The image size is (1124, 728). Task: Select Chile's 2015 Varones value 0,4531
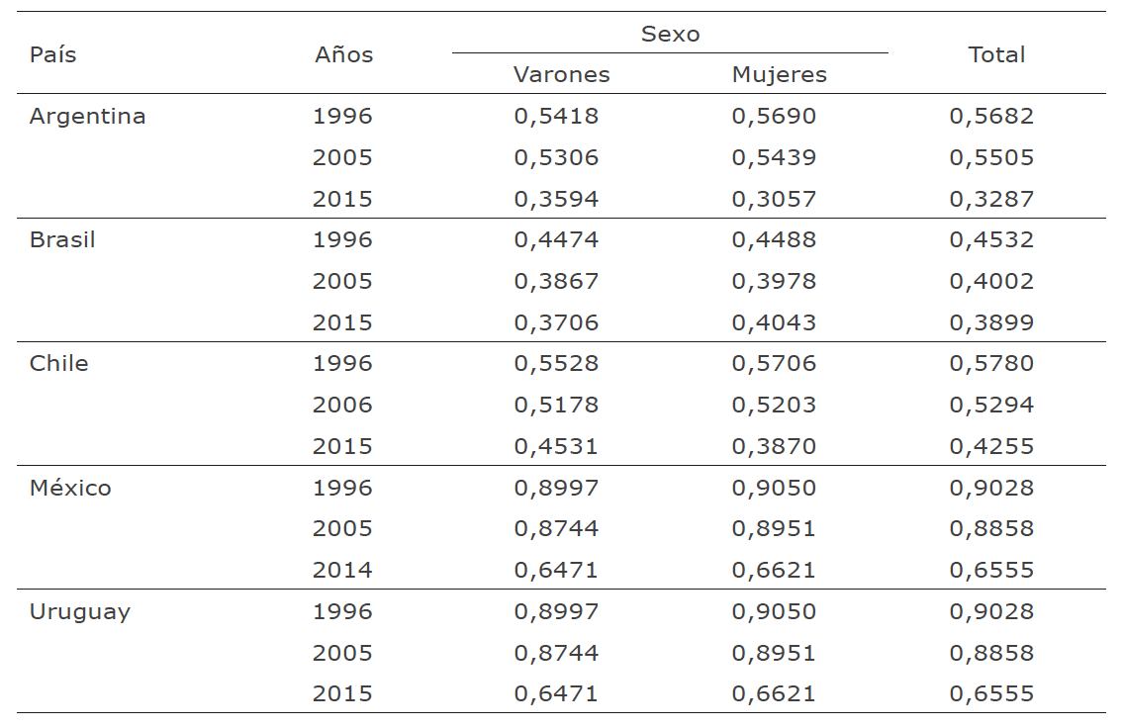tap(556, 446)
